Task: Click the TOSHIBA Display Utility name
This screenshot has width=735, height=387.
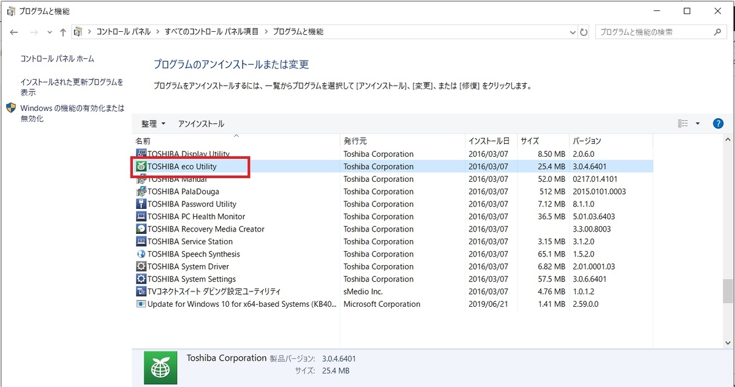Action: (189, 154)
